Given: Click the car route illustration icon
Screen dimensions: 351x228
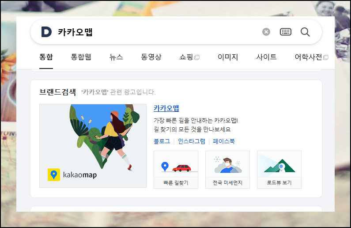Looking at the screenshot, I should [x=176, y=164].
